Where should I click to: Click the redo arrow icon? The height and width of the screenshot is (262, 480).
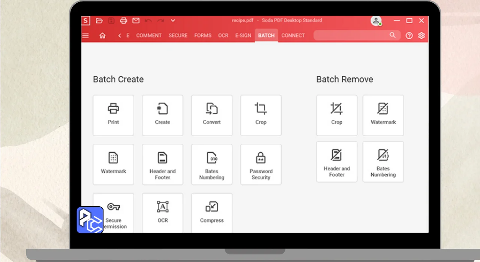(x=160, y=21)
